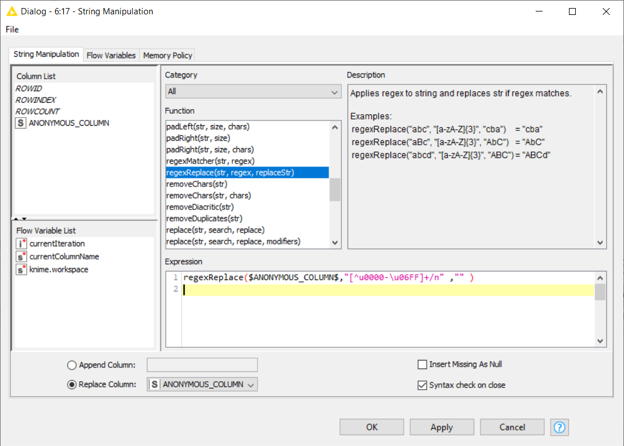Click the S icon inside Replace Column selector
The height and width of the screenshot is (446, 624).
coord(154,384)
